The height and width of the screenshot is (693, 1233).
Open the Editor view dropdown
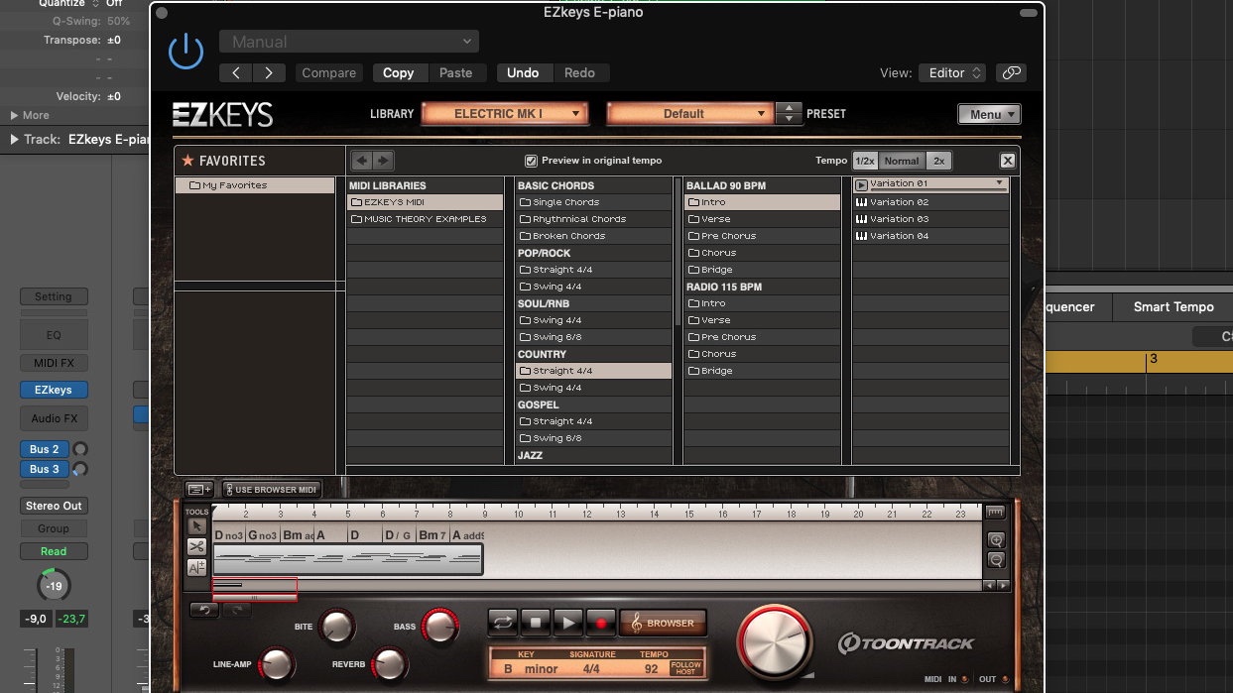[952, 72]
